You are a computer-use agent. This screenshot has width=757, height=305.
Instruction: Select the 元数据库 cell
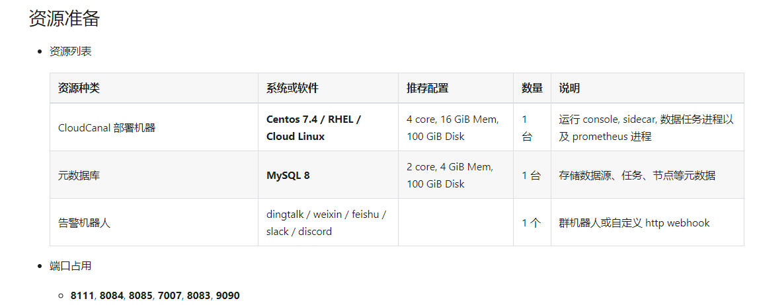(79, 176)
